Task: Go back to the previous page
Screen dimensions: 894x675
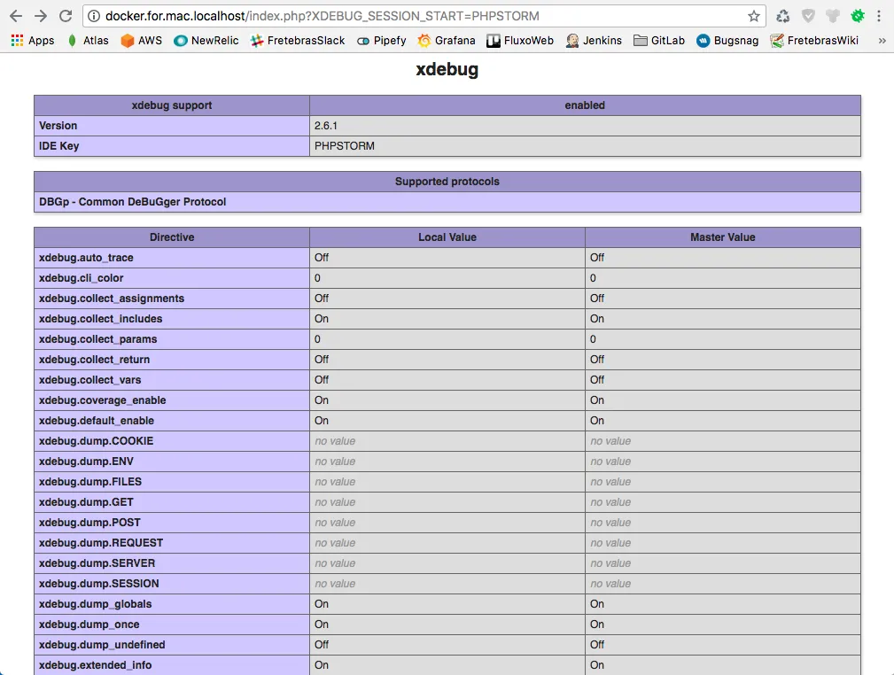Action: 16,16
